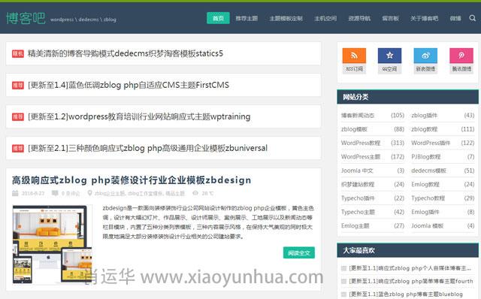Click the zbdesign article preview thumbnail
Image resolution: width=481 pixels, height=299 pixels.
pyautogui.click(x=53, y=245)
